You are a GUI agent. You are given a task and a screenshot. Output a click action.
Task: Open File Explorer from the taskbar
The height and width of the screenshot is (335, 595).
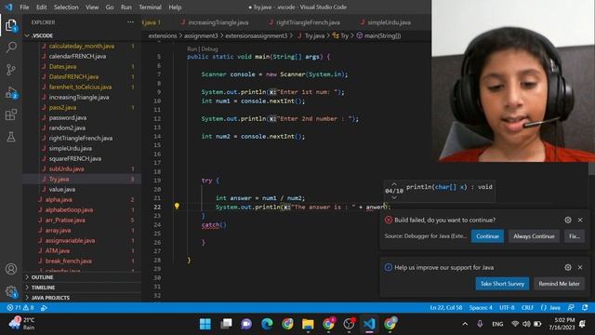click(x=308, y=324)
